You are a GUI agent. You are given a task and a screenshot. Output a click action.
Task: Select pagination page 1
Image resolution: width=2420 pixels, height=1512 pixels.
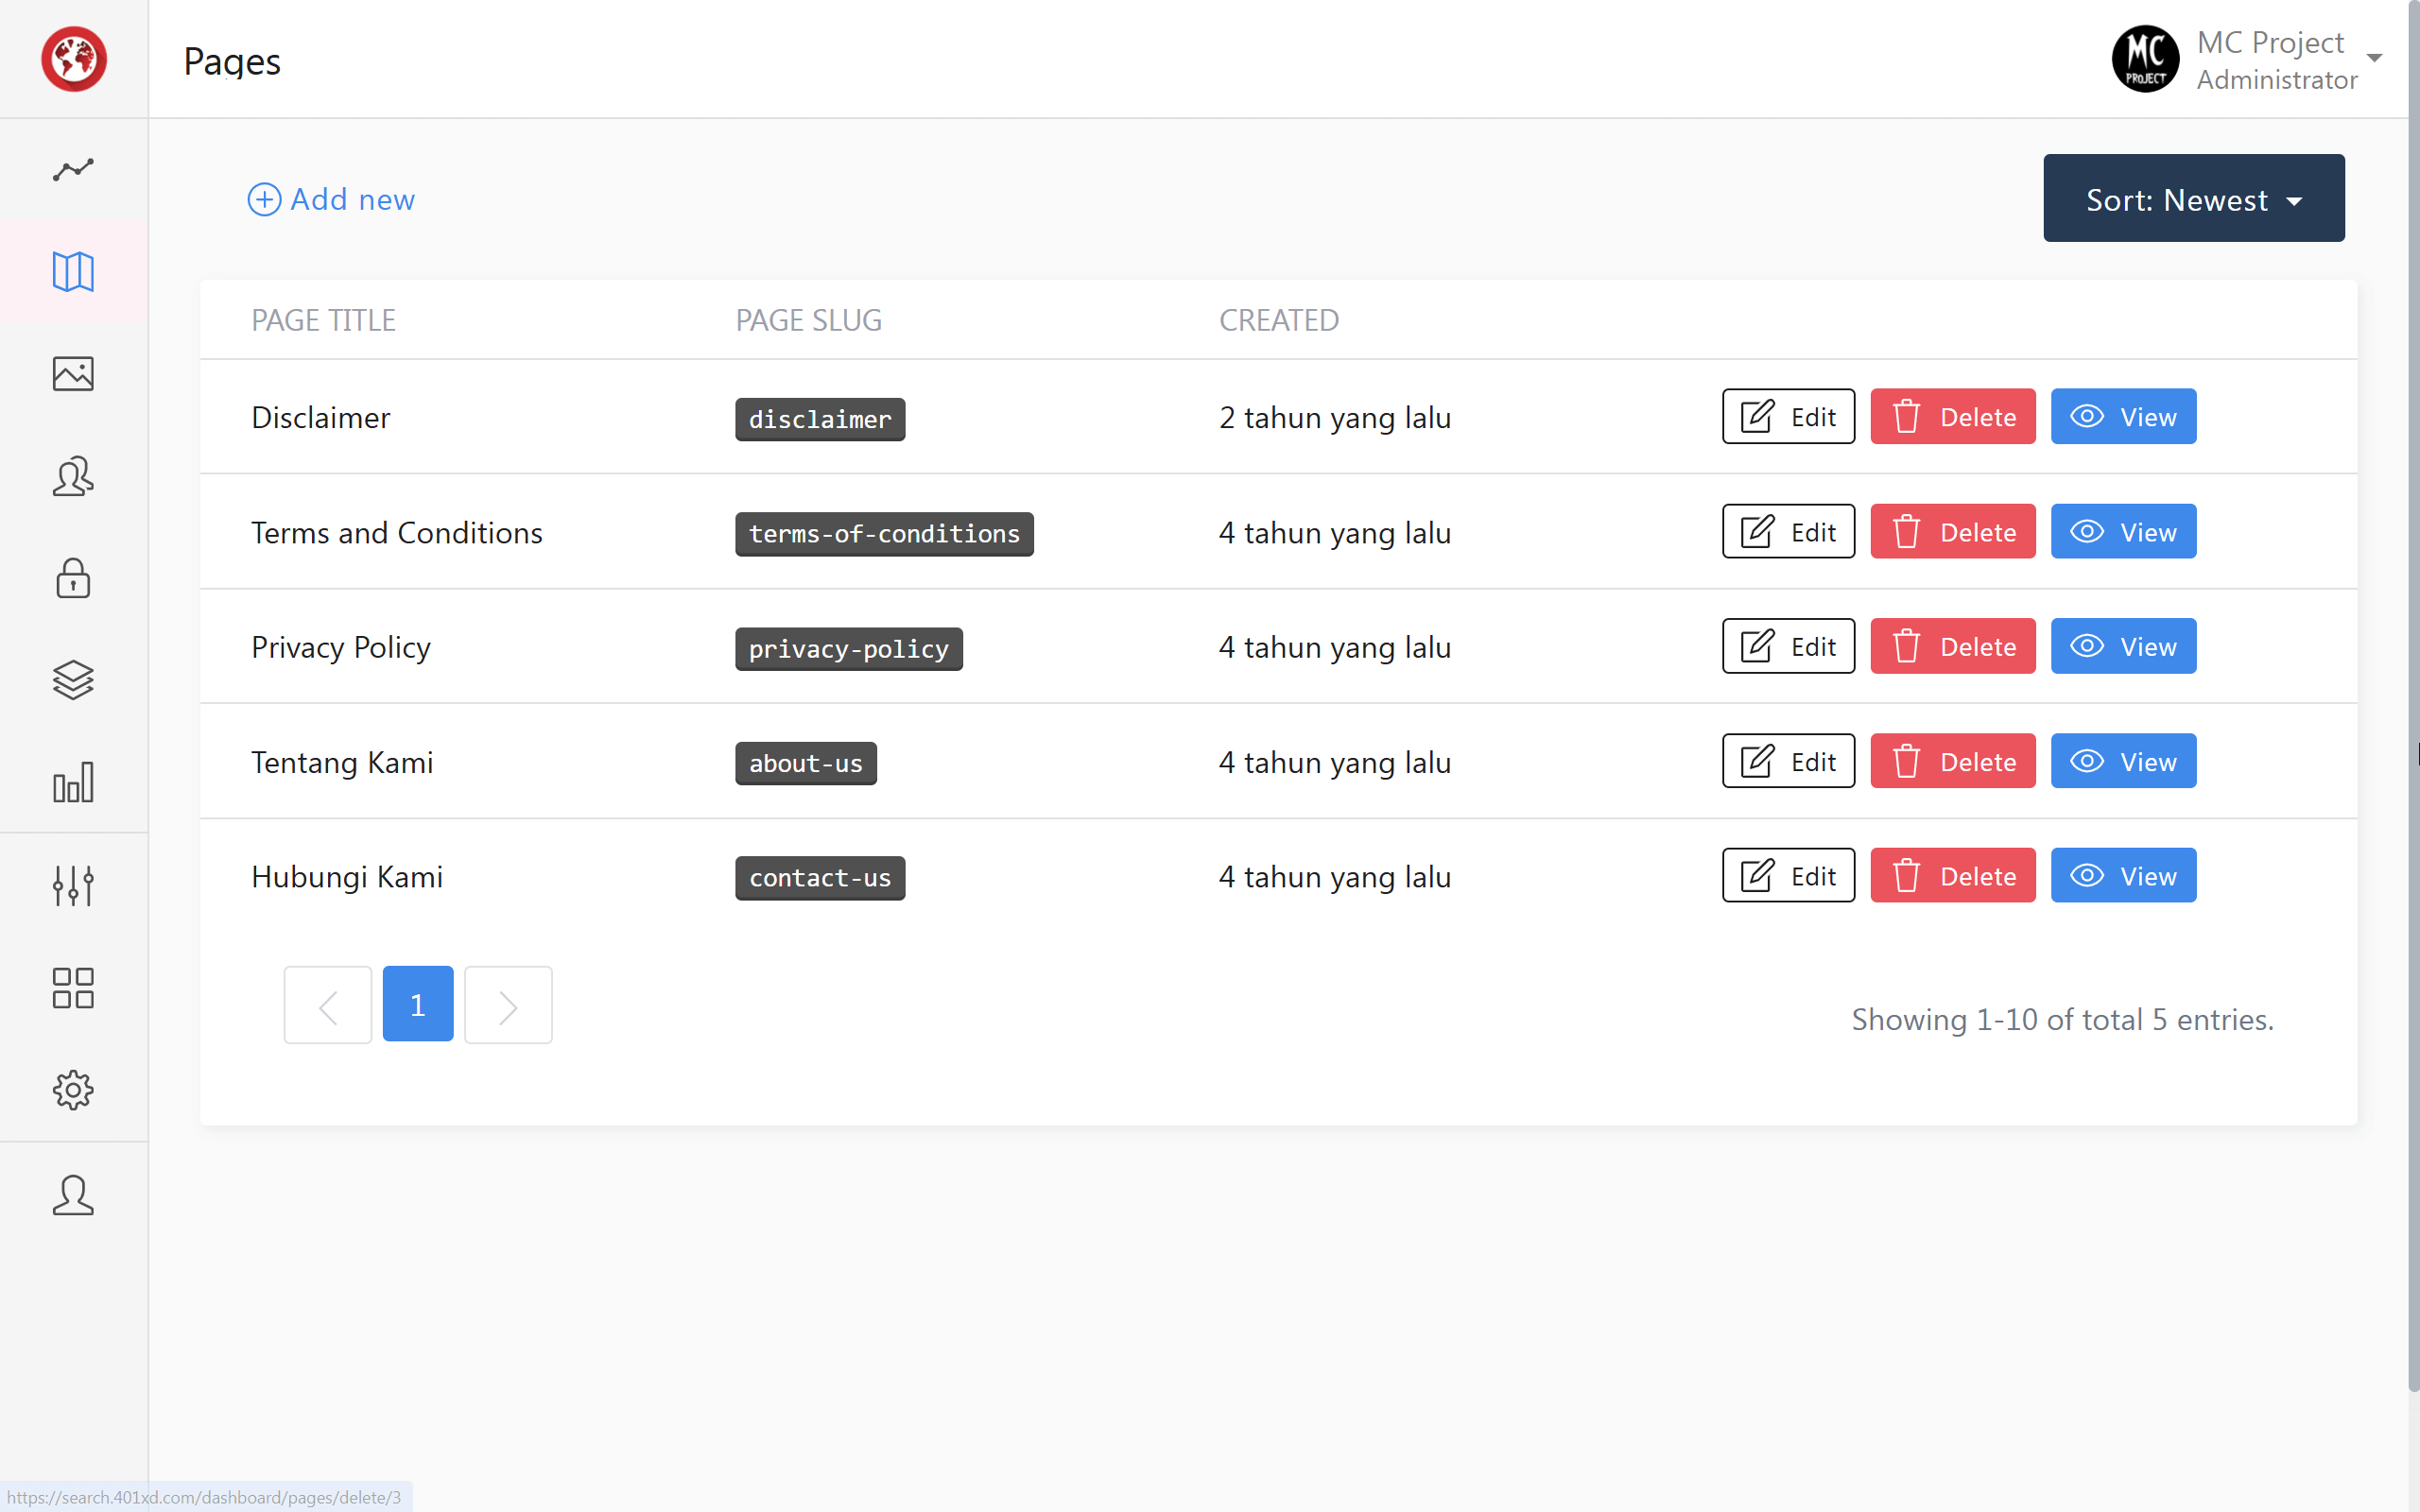click(418, 1005)
